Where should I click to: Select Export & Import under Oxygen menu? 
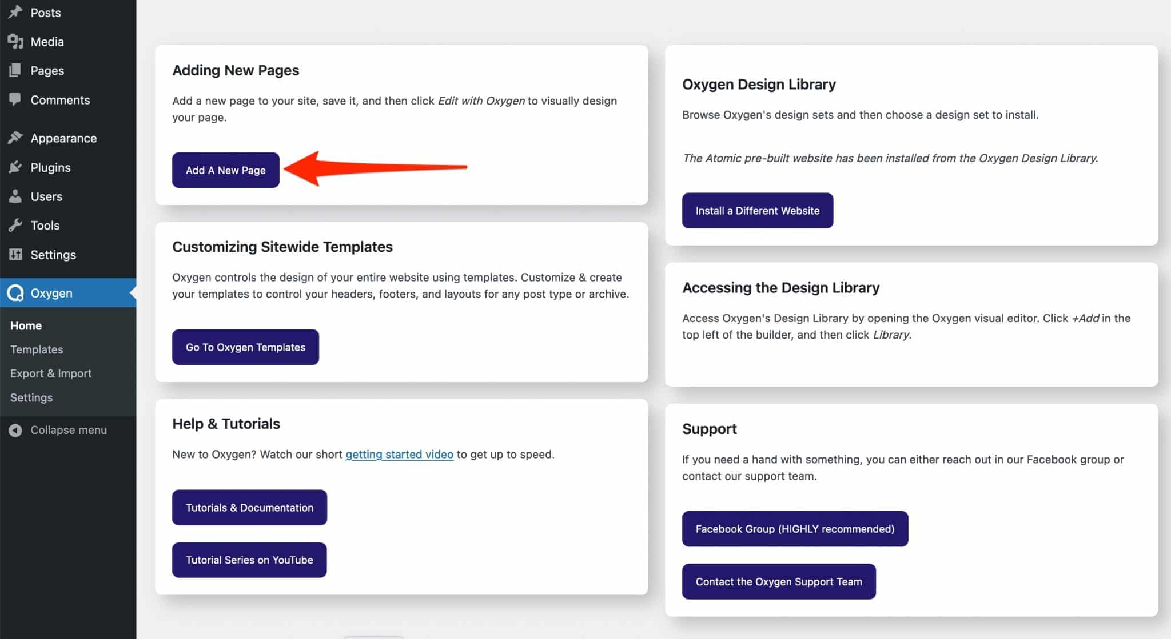(50, 373)
